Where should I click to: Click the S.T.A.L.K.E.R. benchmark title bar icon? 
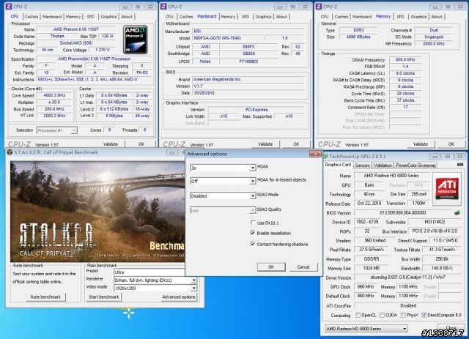10,152
